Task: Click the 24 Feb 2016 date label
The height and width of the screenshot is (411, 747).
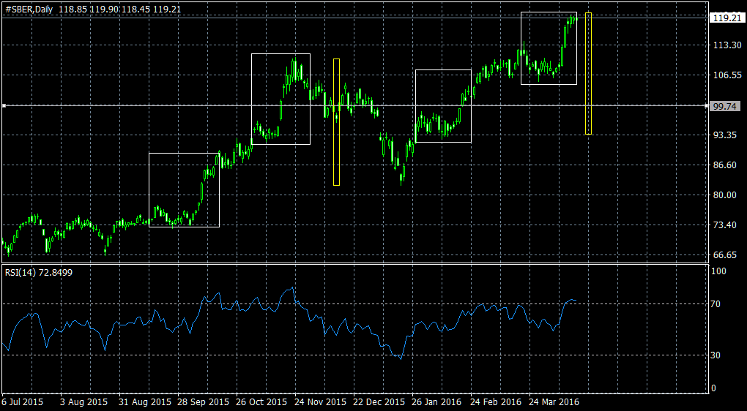Action: 496,402
